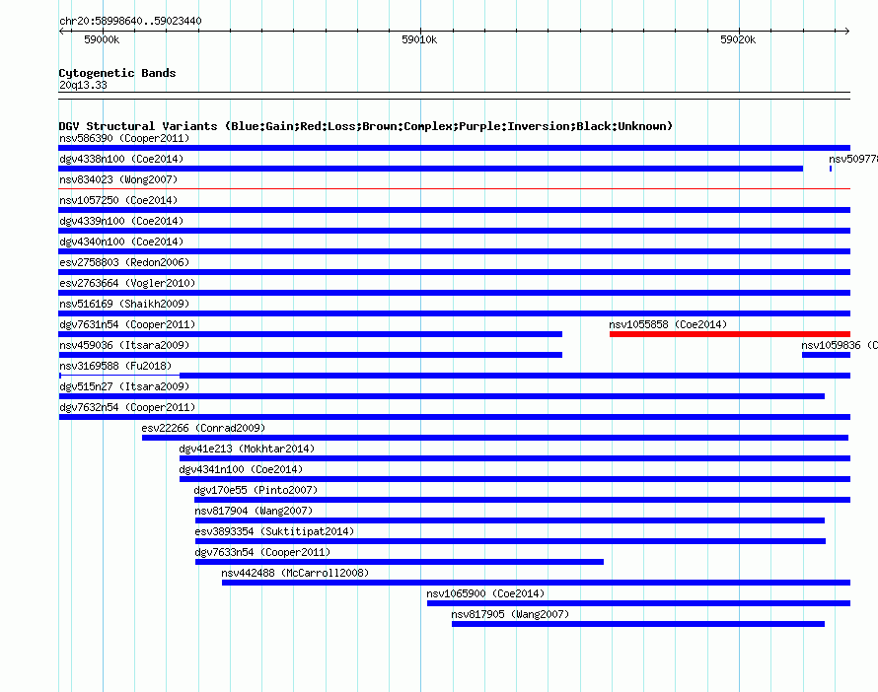878x692 pixels.
Task: Select nsv1055858 (Coe2014) label
Action: tap(668, 324)
